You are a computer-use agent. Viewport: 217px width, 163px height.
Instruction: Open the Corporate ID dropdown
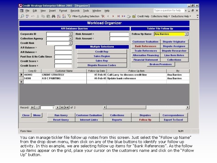[x=71, y=34]
